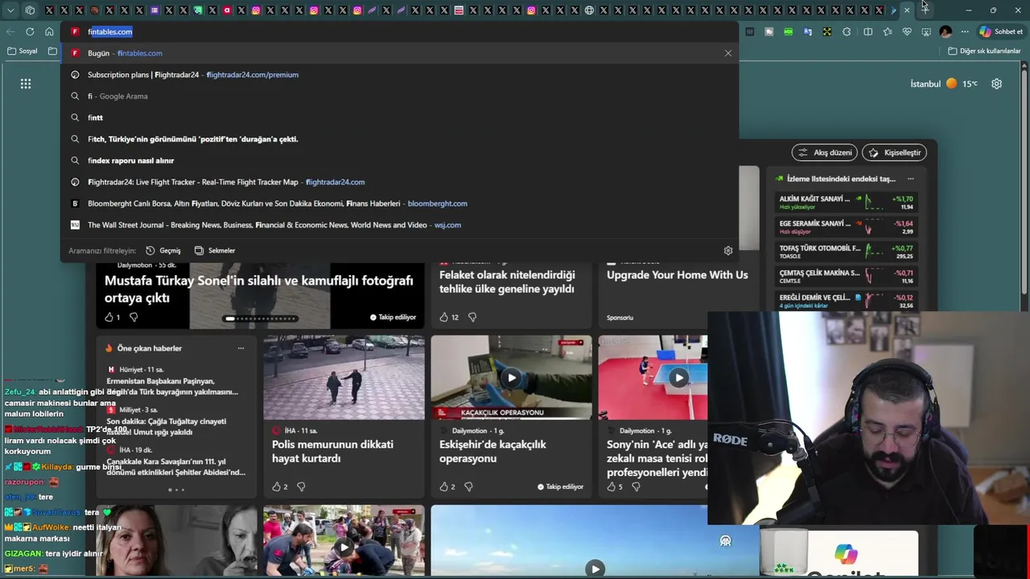The width and height of the screenshot is (1030, 579).
Task: Dislike the Felaket olarak nitelendirdiği story
Action: tap(472, 317)
